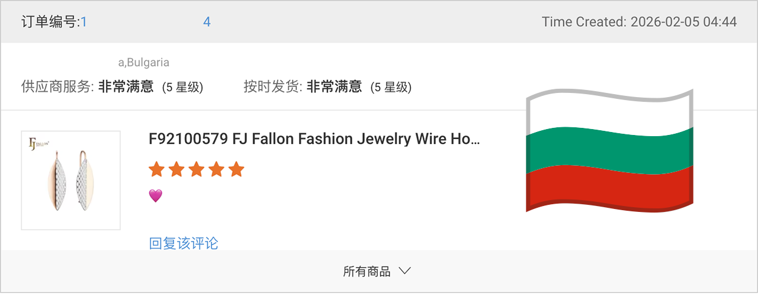Click 回复该评论 reply link

tap(184, 243)
